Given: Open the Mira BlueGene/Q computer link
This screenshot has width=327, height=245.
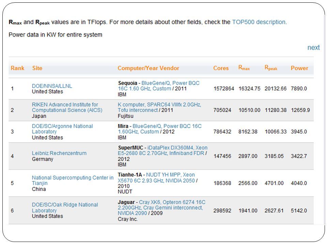Looking at the screenshot, I should point(160,129).
